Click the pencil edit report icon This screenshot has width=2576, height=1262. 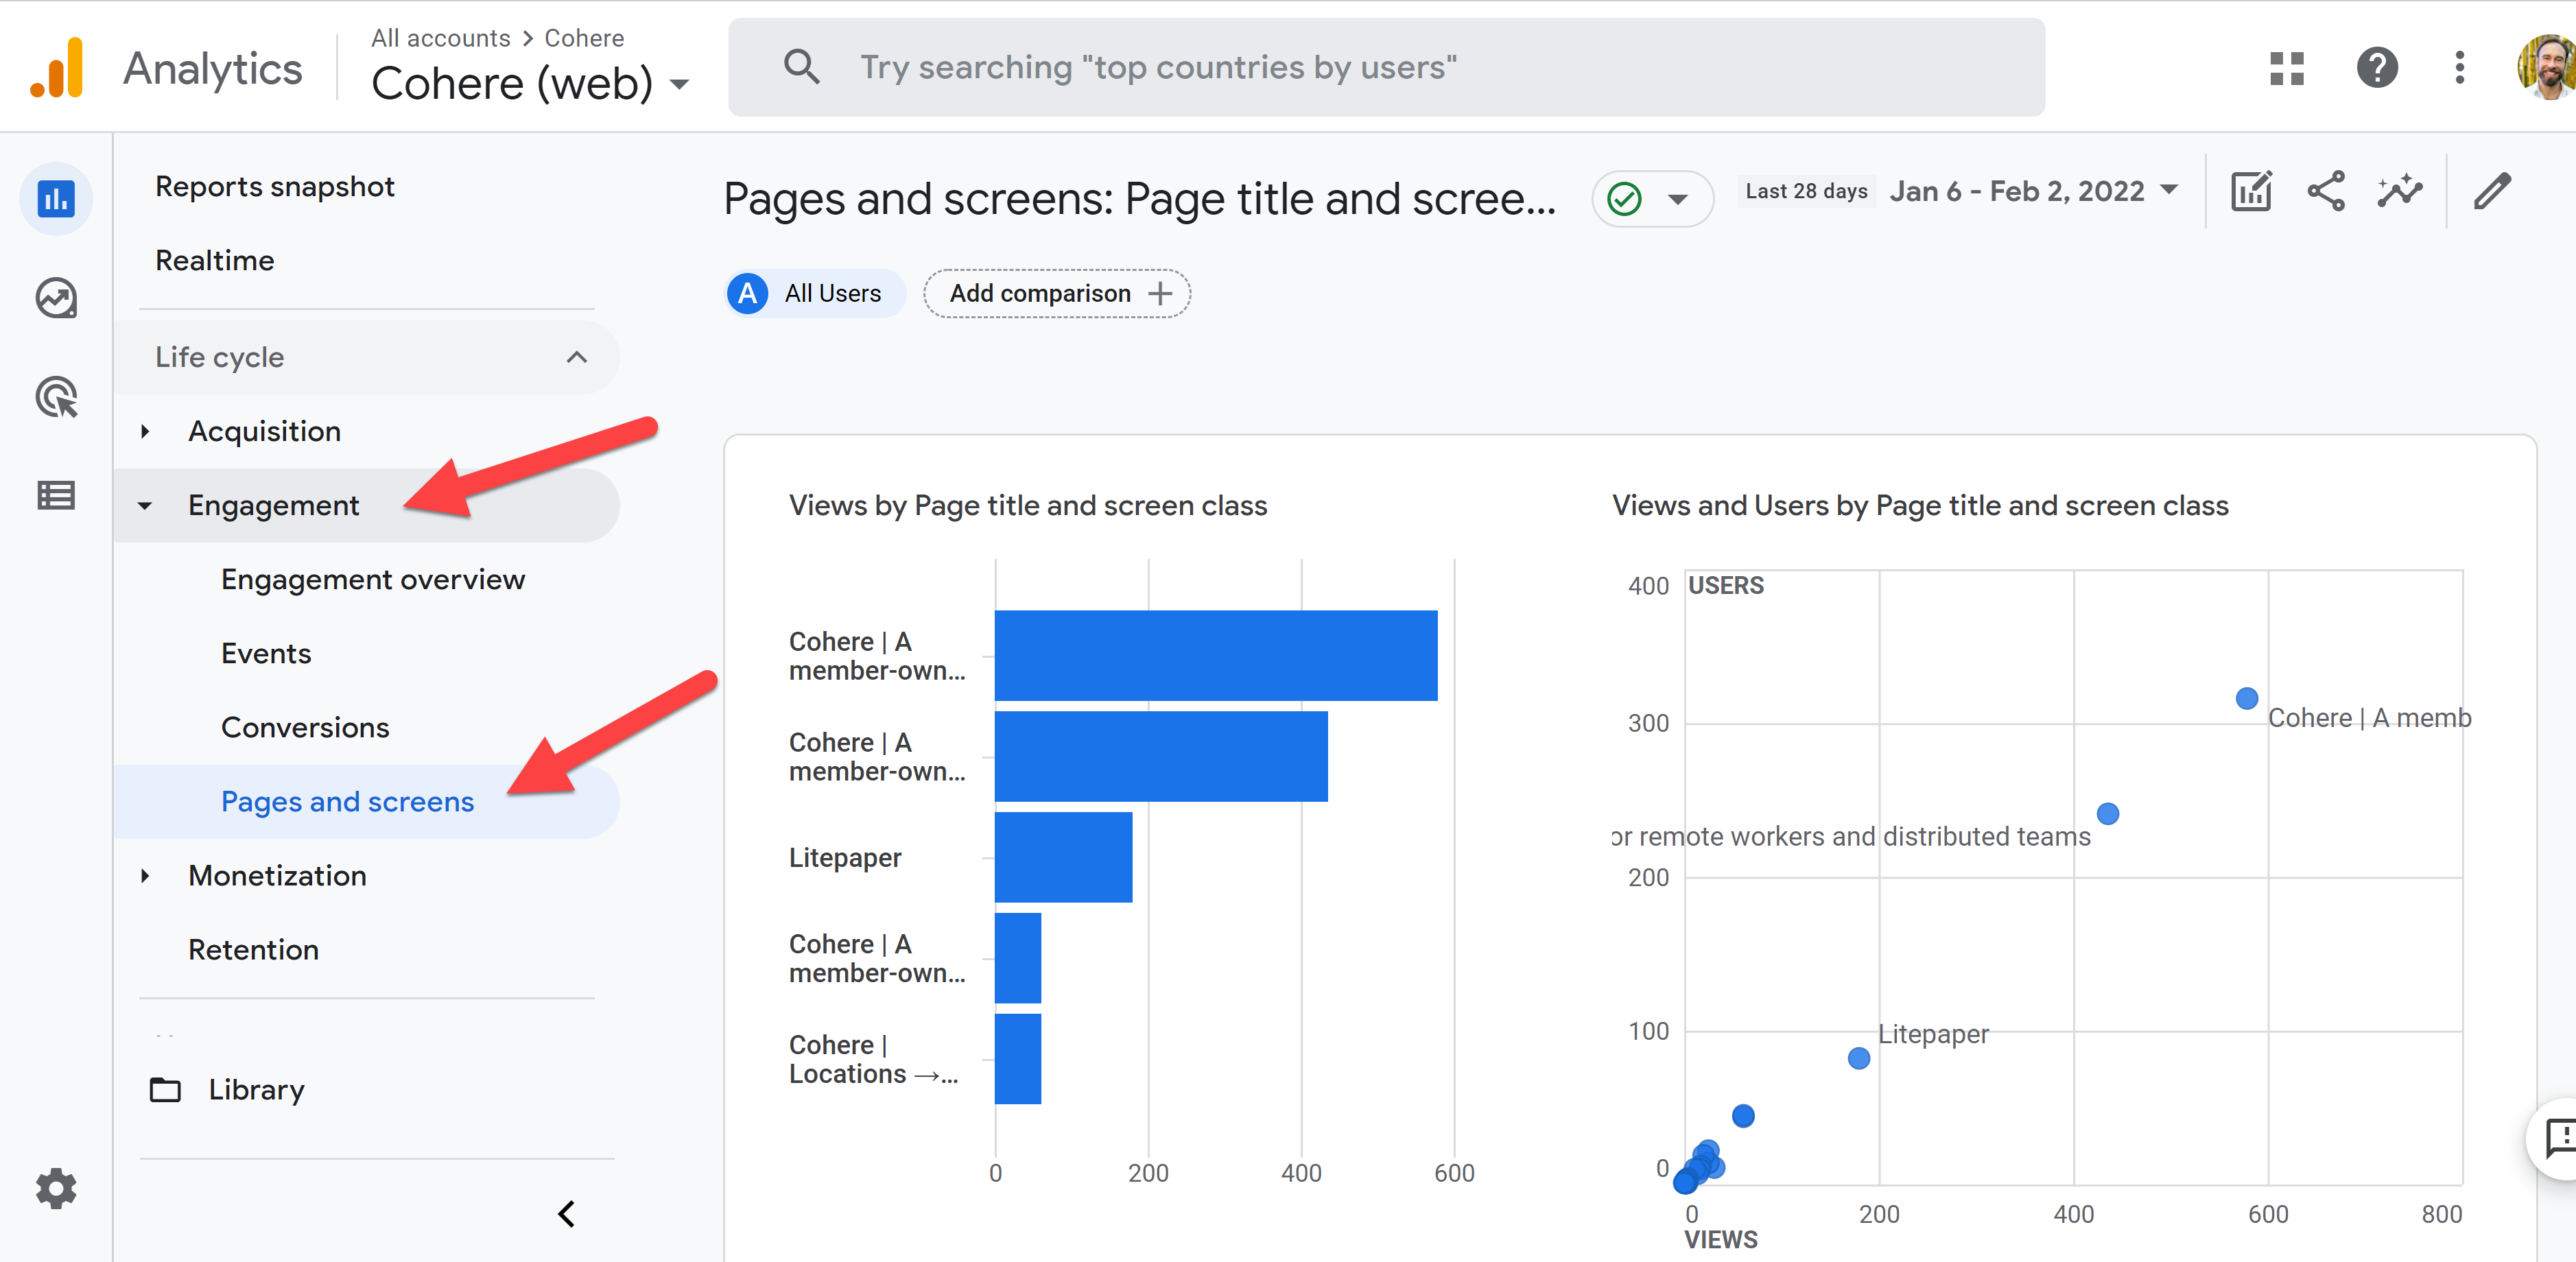[x=2493, y=190]
